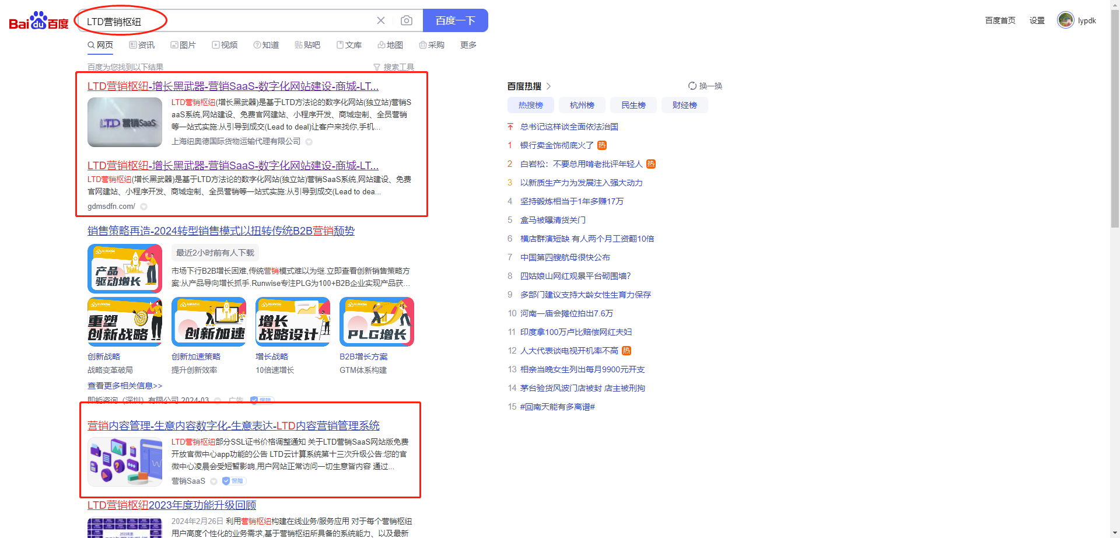Open 销售策略再造-2024 ad result title
Image resolution: width=1120 pixels, height=538 pixels.
221,231
